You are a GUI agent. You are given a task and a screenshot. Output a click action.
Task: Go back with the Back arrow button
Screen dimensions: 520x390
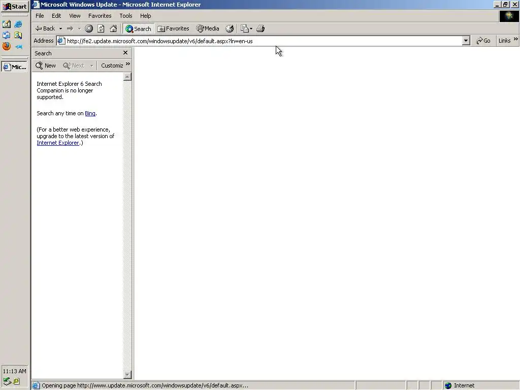[45, 28]
